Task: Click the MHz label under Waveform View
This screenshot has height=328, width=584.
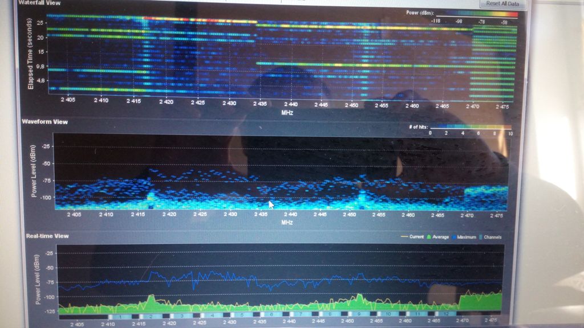Action: point(287,223)
